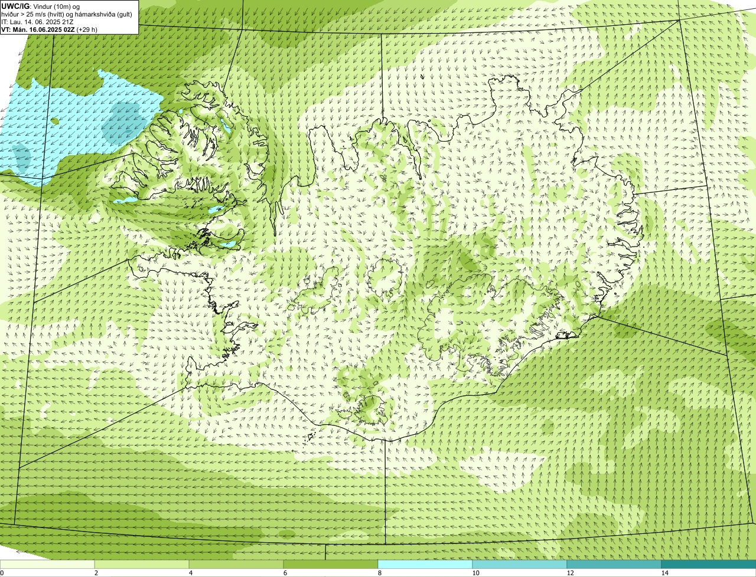Click the '6' label on the scale
The width and height of the screenshot is (756, 577).
[x=285, y=573]
